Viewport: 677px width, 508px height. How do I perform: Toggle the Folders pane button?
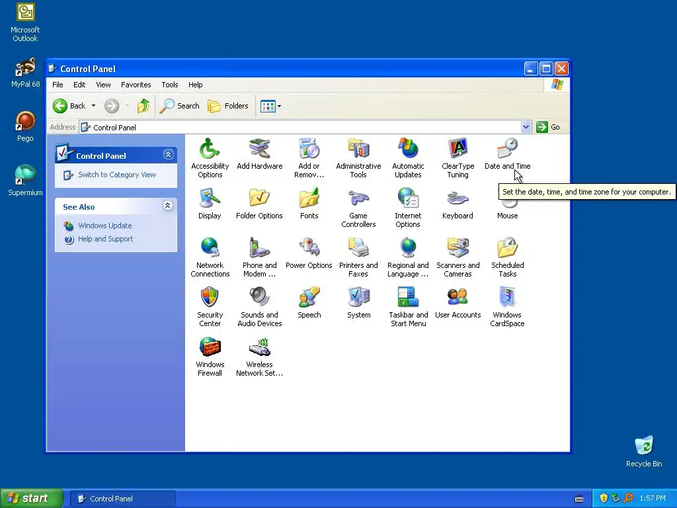point(228,106)
